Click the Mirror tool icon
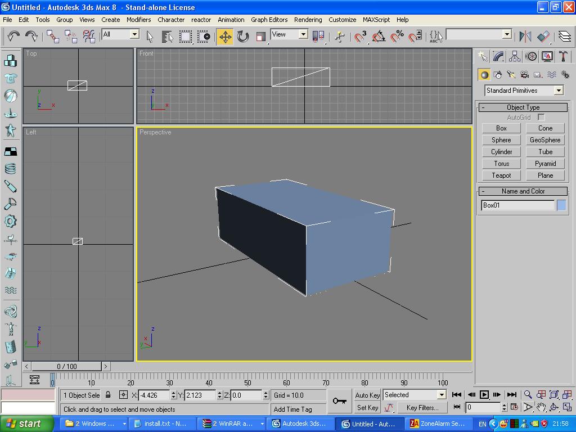This screenshot has width=576, height=432. tap(525, 37)
